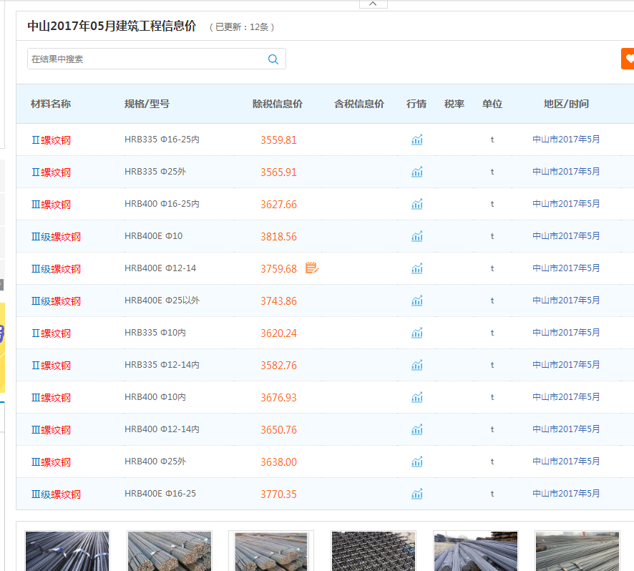Click 中山市2017年5月 in the 3638.00 row
This screenshot has height=571, width=634.
566,462
